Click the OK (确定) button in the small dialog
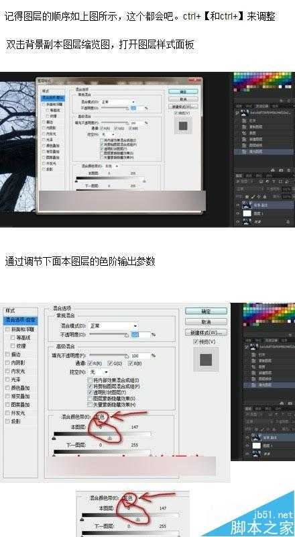 (183, 91)
